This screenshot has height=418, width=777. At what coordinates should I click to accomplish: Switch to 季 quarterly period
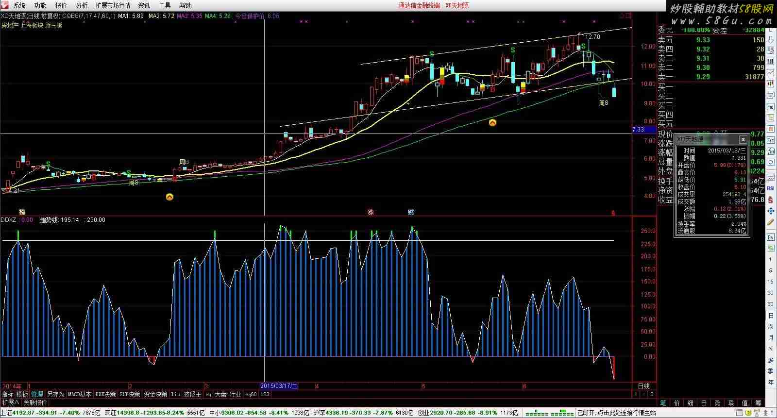pyautogui.click(x=770, y=371)
